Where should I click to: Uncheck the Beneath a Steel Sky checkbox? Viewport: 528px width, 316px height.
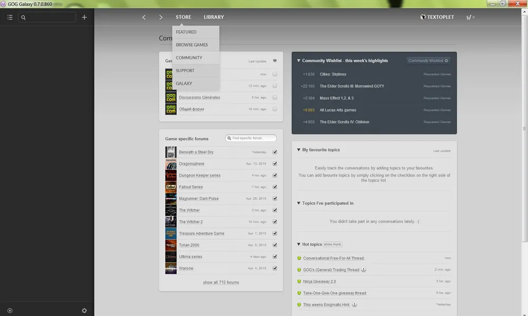pyautogui.click(x=275, y=152)
